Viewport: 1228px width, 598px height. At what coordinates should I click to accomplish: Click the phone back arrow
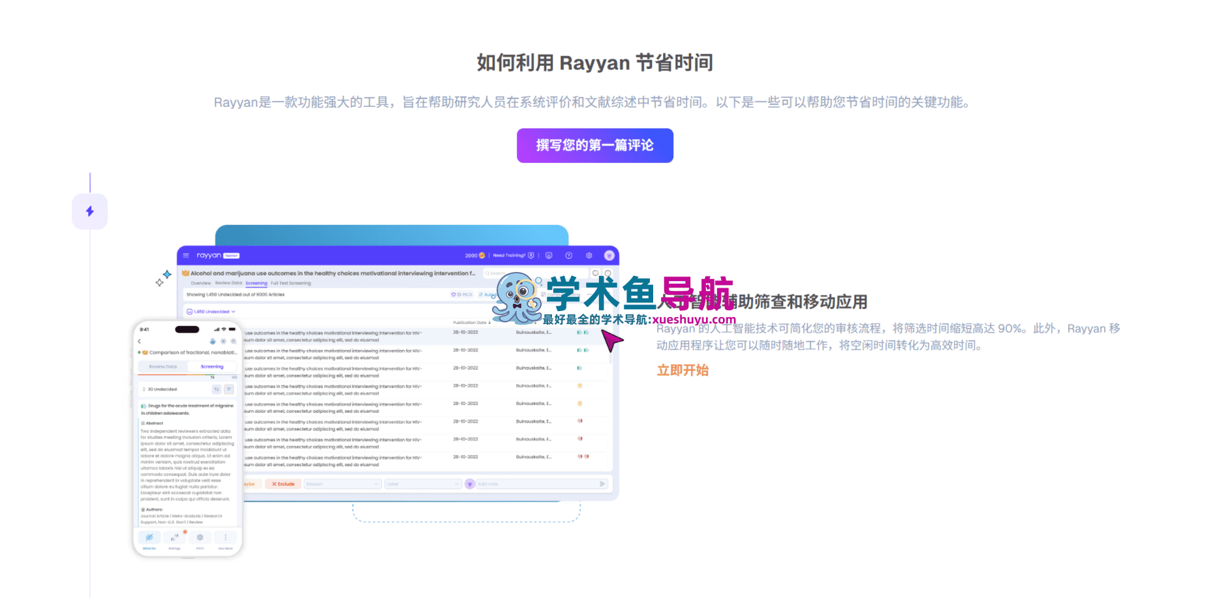(140, 342)
